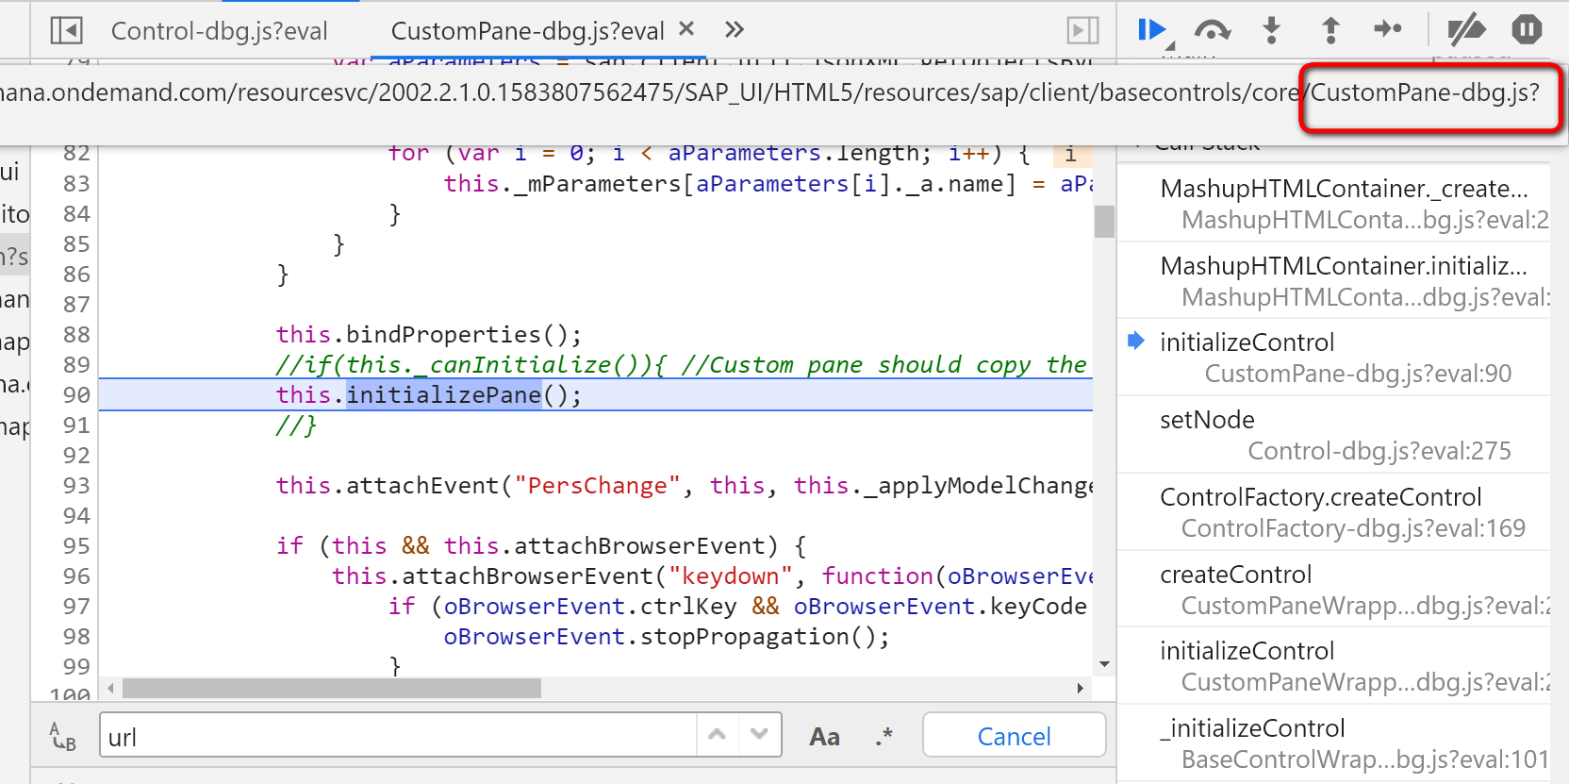Cancel the search bar
Viewport: 1569px width, 784px height.
click(1014, 736)
